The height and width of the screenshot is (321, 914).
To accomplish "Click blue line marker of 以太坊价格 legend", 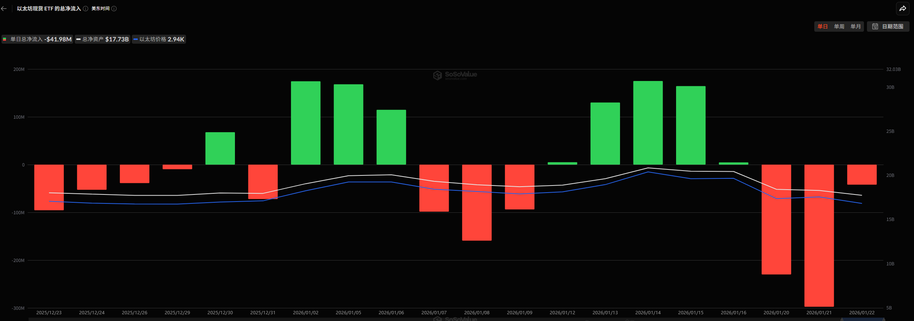I will pos(136,39).
